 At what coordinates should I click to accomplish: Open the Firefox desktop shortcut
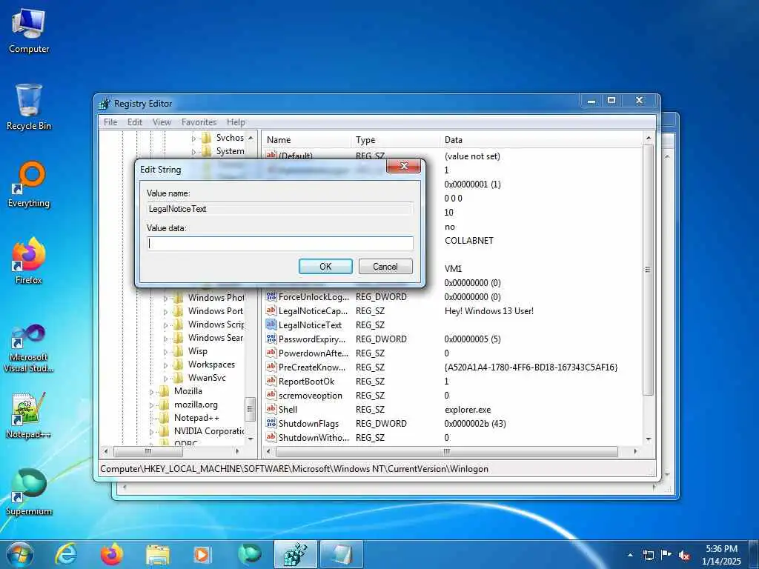tap(29, 262)
